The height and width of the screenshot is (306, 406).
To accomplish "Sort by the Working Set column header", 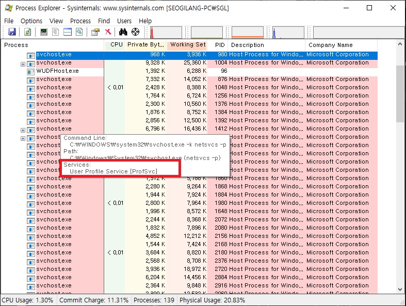I will pos(187,45).
